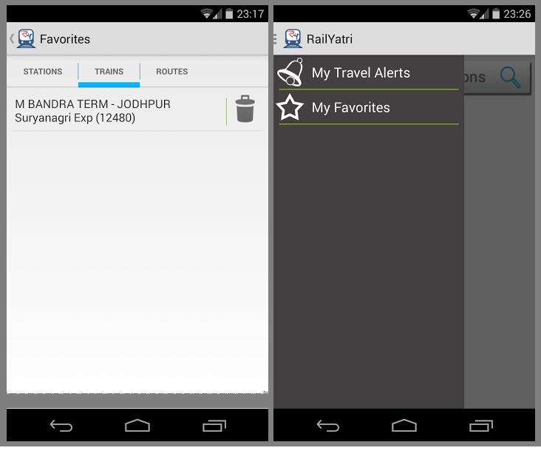Image resolution: width=541 pixels, height=476 pixels.
Task: Tap Android home button on right phone
Action: (x=404, y=426)
